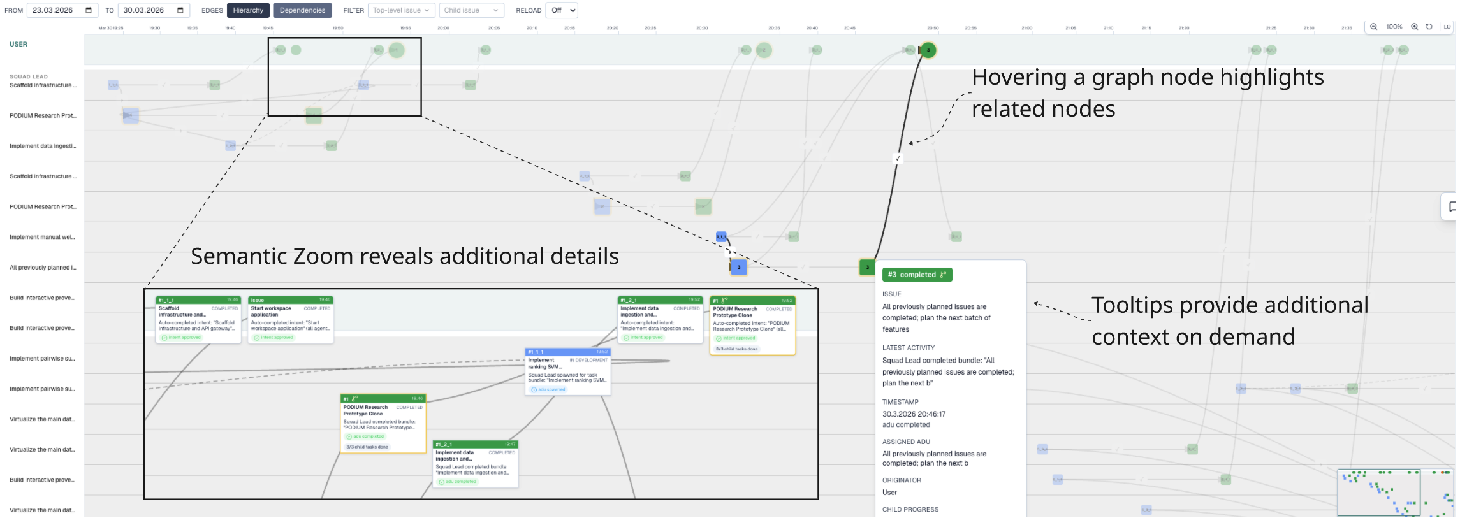Viewport: 1460px width, 518px height.
Task: Toggle Dependencies edges button
Action: (x=302, y=10)
